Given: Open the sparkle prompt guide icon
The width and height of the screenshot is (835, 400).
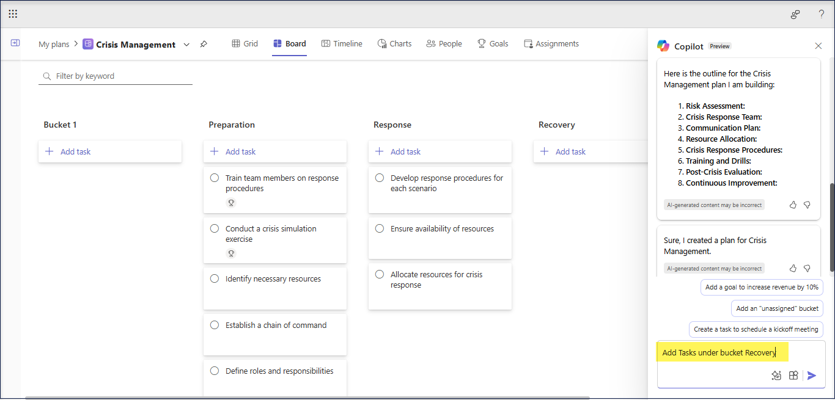Looking at the screenshot, I should (776, 376).
